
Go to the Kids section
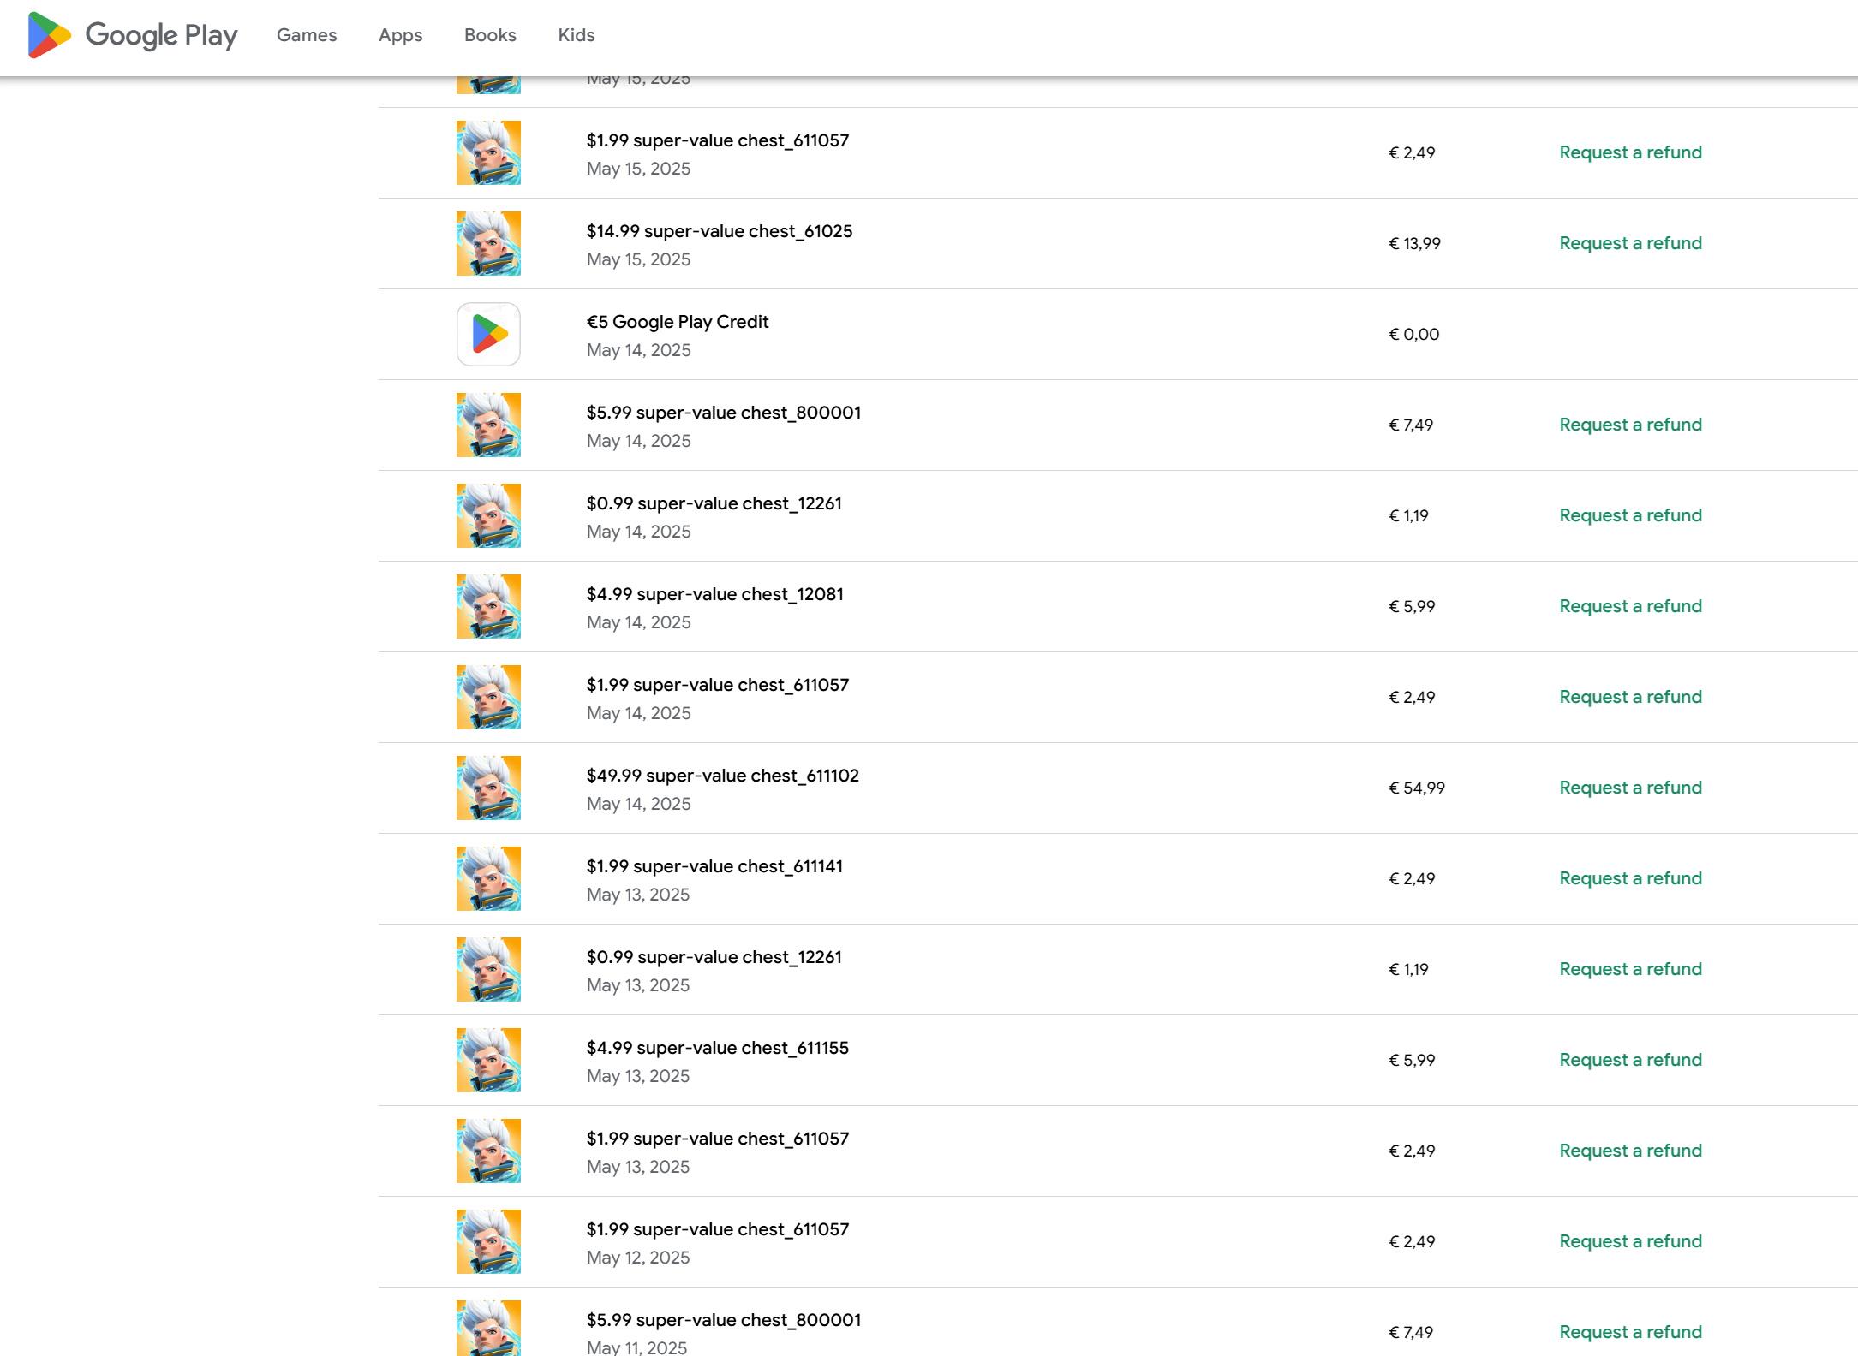pyautogui.click(x=576, y=35)
